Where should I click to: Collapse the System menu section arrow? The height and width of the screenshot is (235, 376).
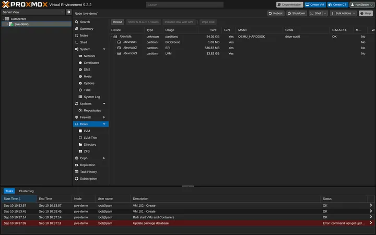104,49
